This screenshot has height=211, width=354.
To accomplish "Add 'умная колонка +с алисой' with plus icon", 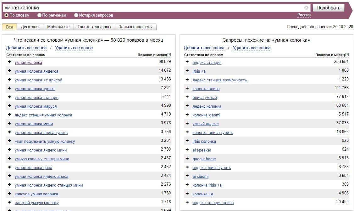I will point(9,80).
